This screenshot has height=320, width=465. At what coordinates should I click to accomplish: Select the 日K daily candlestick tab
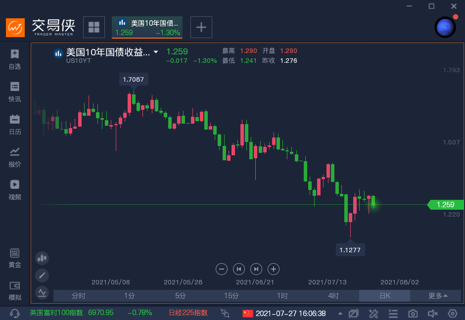pyautogui.click(x=385, y=296)
